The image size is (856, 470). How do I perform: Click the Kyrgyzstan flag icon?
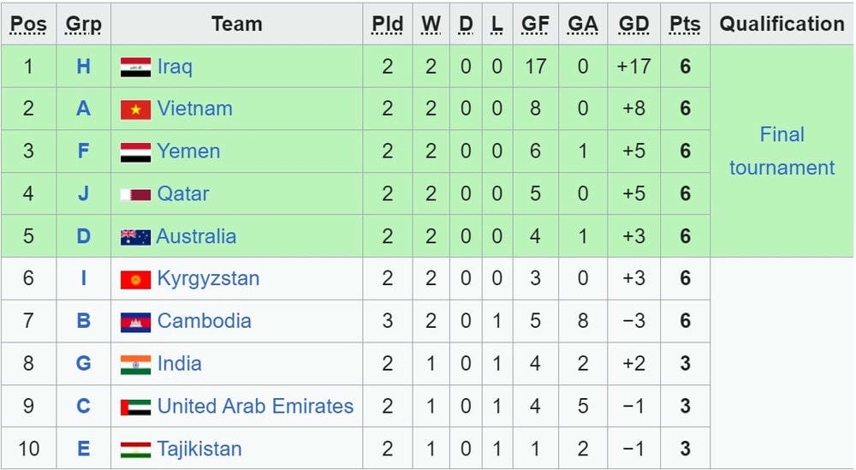pyautogui.click(x=135, y=280)
